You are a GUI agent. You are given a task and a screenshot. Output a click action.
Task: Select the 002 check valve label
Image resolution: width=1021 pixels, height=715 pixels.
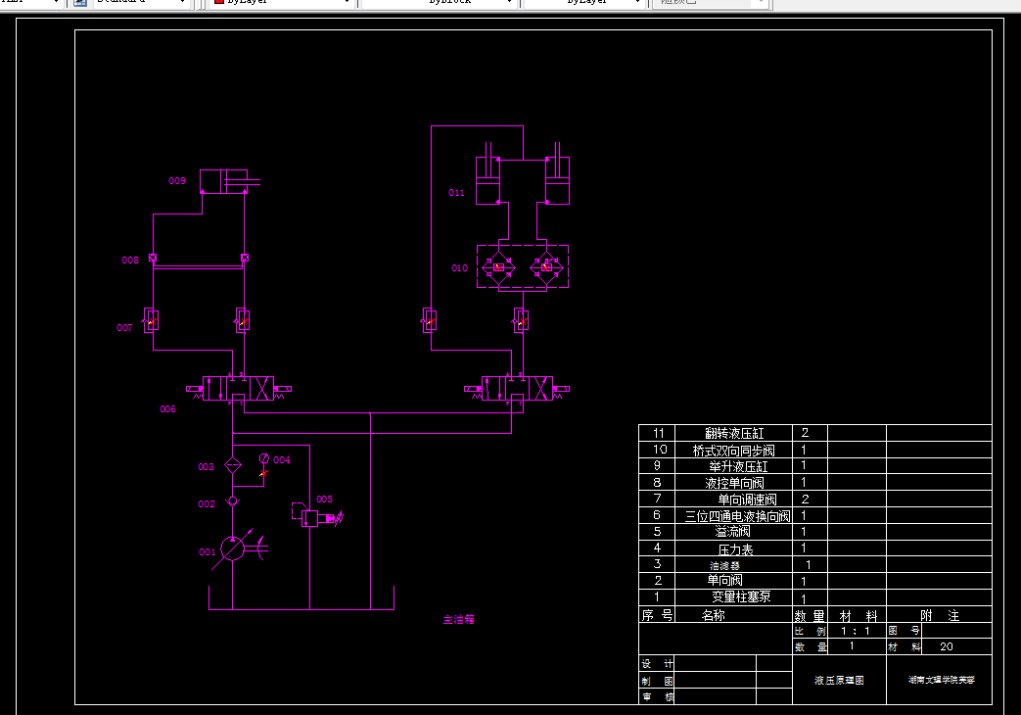[207, 503]
